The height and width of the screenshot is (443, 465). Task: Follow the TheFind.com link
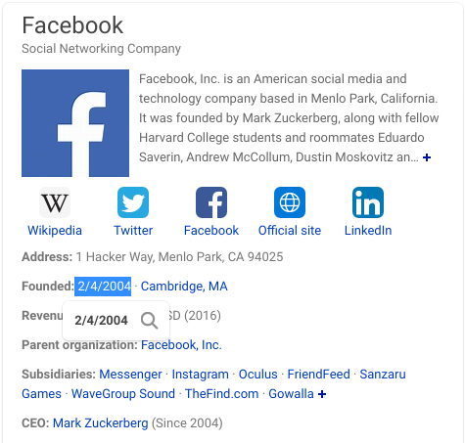222,394
